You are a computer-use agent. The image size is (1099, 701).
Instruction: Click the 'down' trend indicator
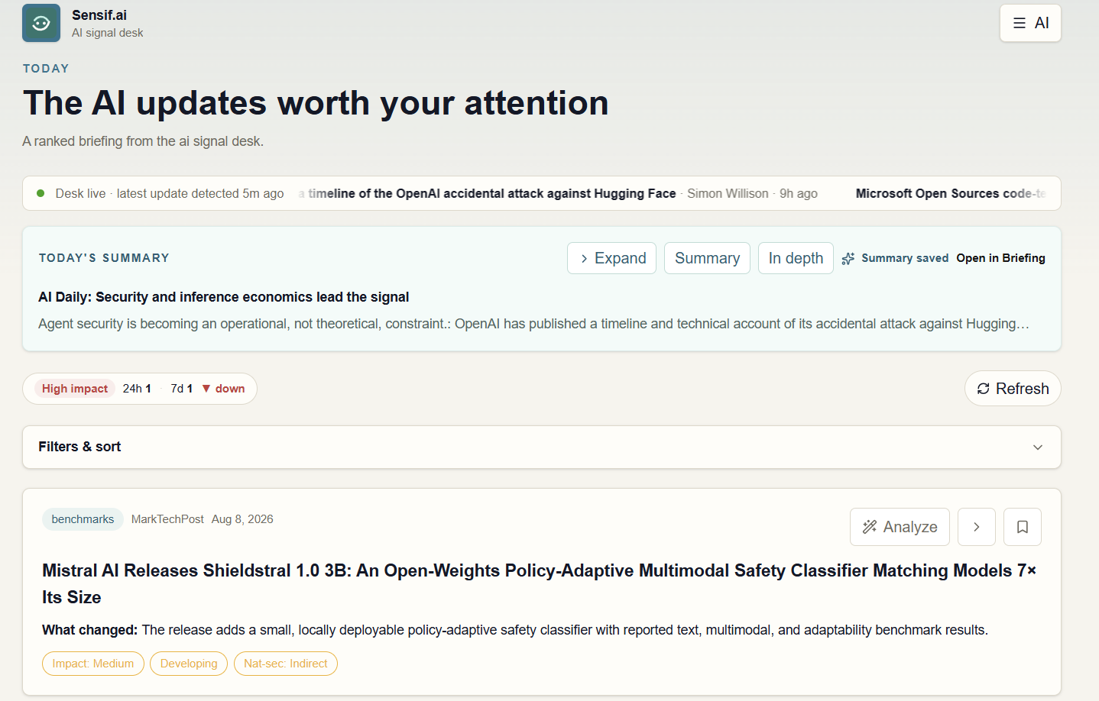pyautogui.click(x=223, y=389)
